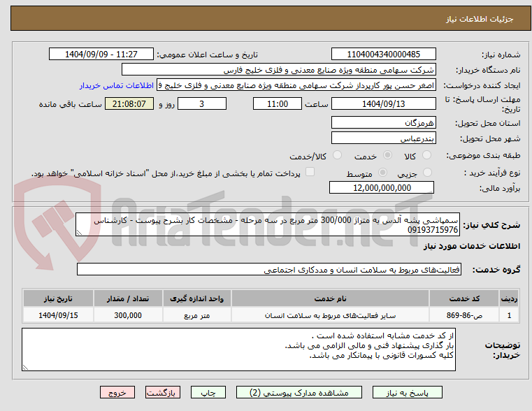The width and height of the screenshot is (532, 411).
Task: Click delivery city field بندرعباس
Action: click(x=383, y=138)
